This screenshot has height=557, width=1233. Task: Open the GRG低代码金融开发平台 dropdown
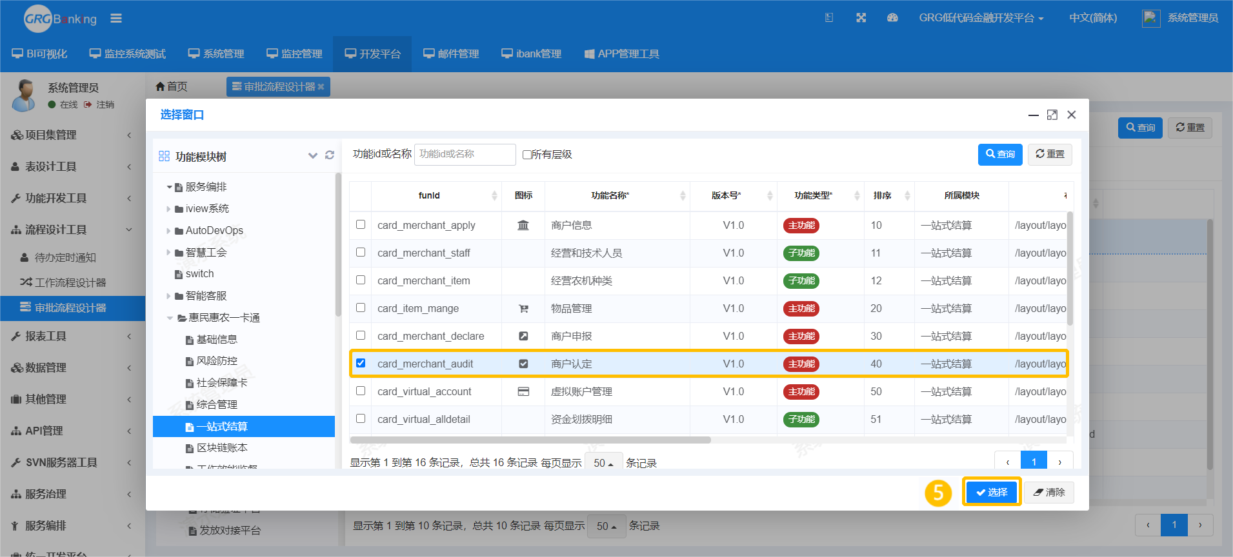point(981,18)
